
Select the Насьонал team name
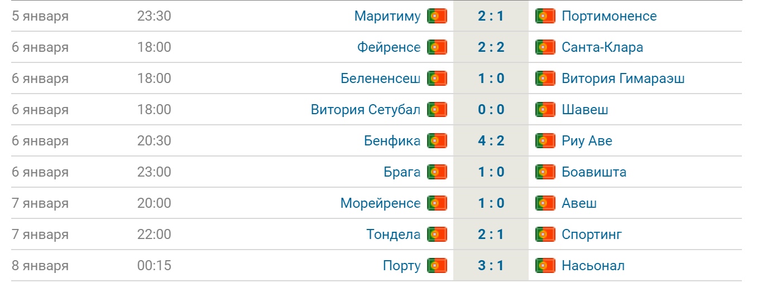point(593,266)
